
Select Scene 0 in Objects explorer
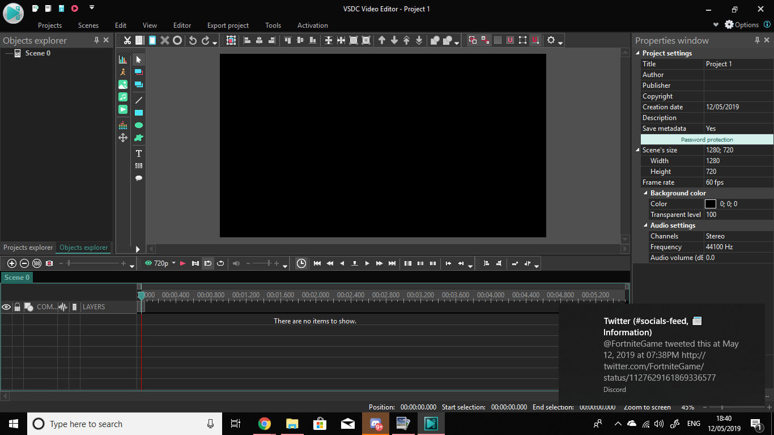tap(37, 53)
